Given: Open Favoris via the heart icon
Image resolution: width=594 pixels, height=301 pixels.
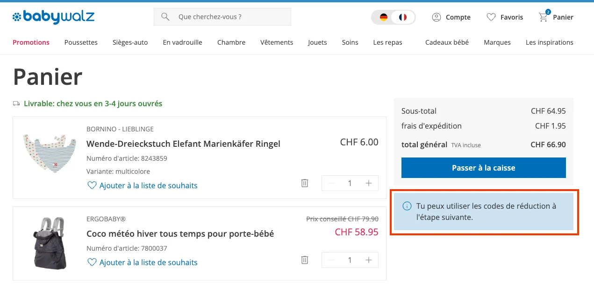Looking at the screenshot, I should point(491,17).
